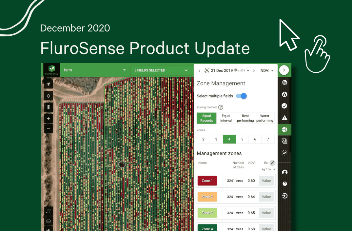Zoom in on the map

pos(49,119)
